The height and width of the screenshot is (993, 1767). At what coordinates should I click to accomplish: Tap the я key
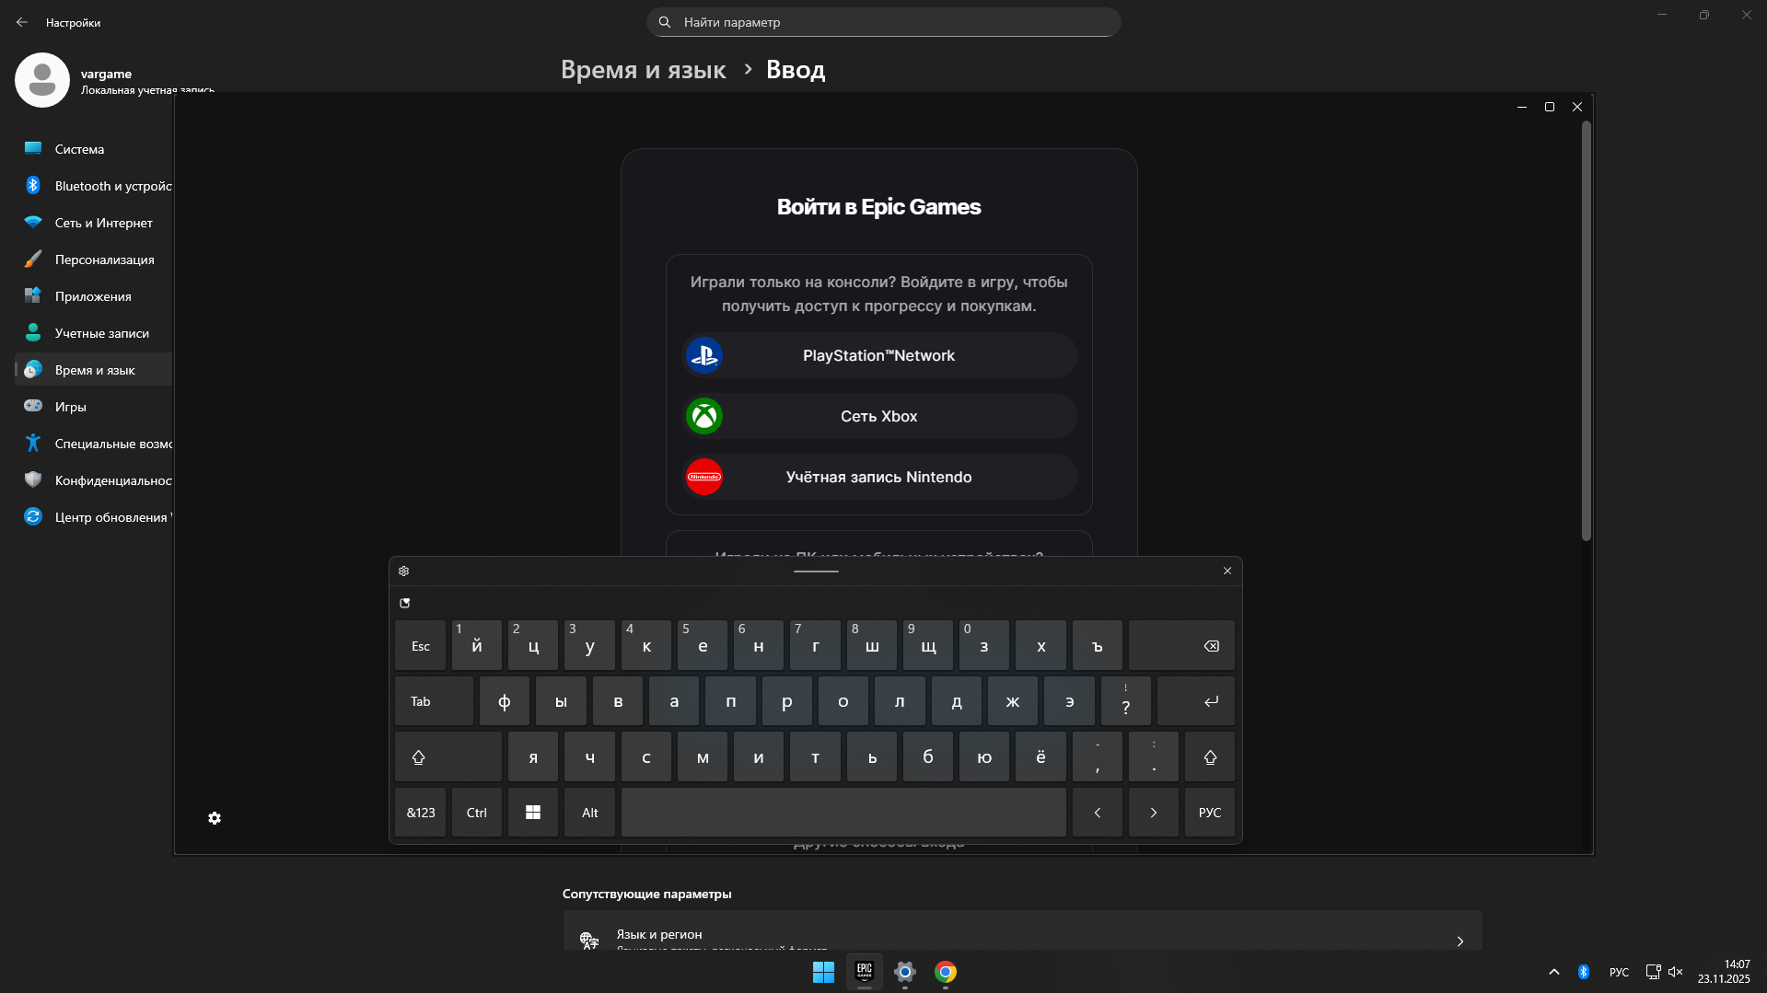pos(533,757)
